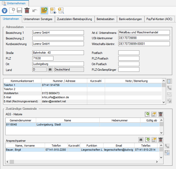The image size is (176, 169).
Task: Click the PLZ-Postfach input field
Action: tap(129, 58)
